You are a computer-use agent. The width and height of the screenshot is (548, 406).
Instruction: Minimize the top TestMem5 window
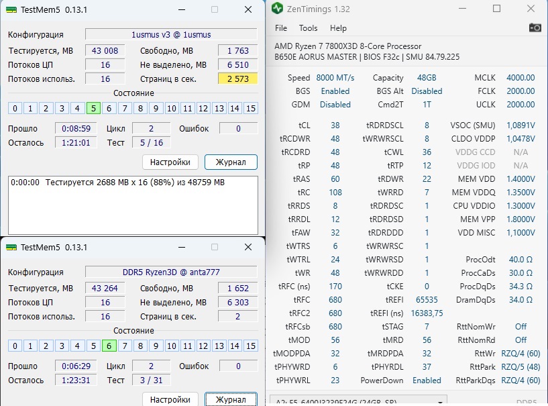[182, 10]
